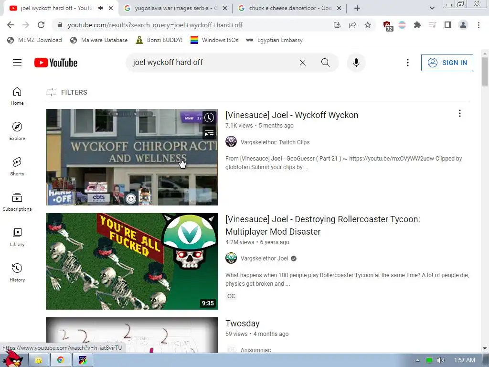
Task: Click the install/download icon in address bar
Action: [x=337, y=25]
